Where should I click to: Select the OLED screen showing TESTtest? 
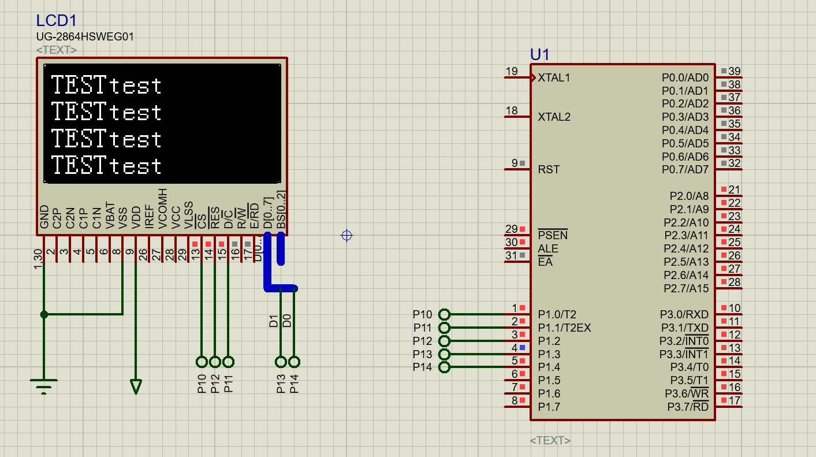[161, 122]
